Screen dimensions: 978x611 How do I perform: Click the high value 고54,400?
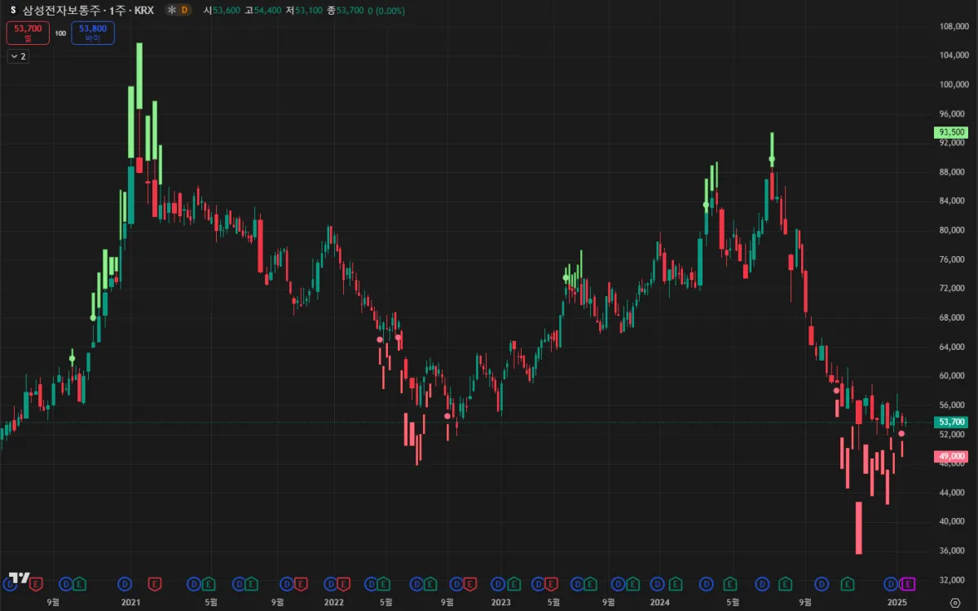pyautogui.click(x=263, y=11)
